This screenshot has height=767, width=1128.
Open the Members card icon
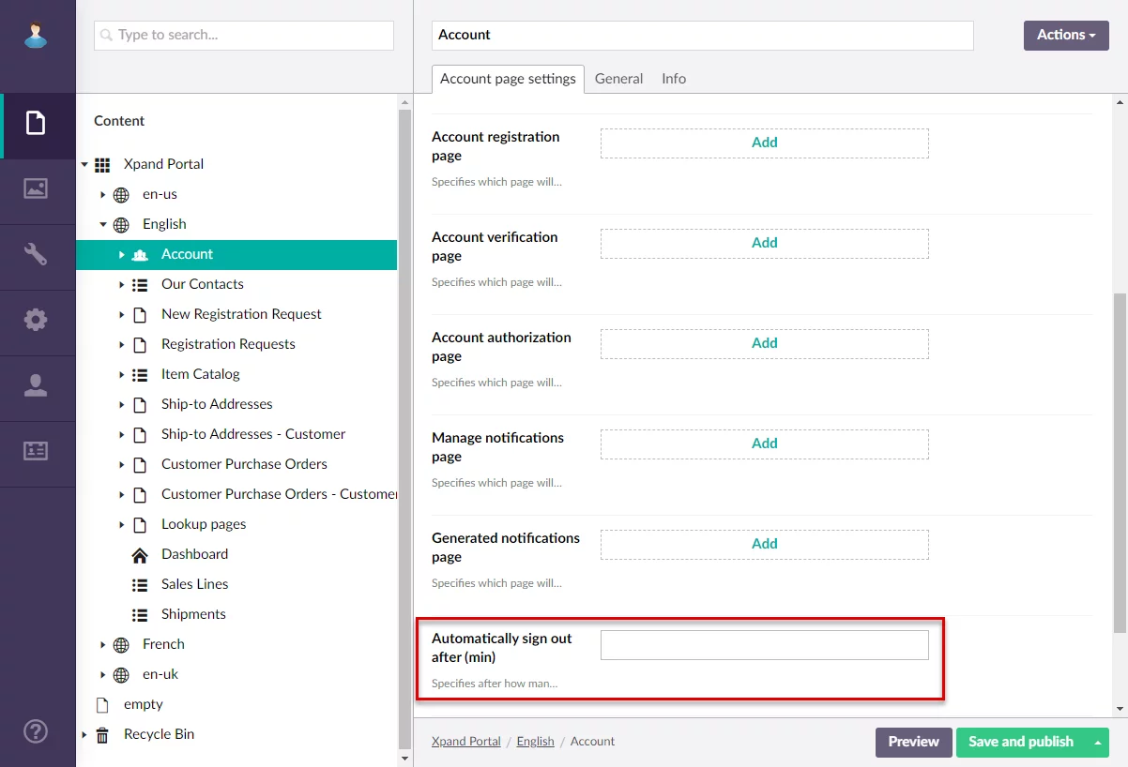36,451
